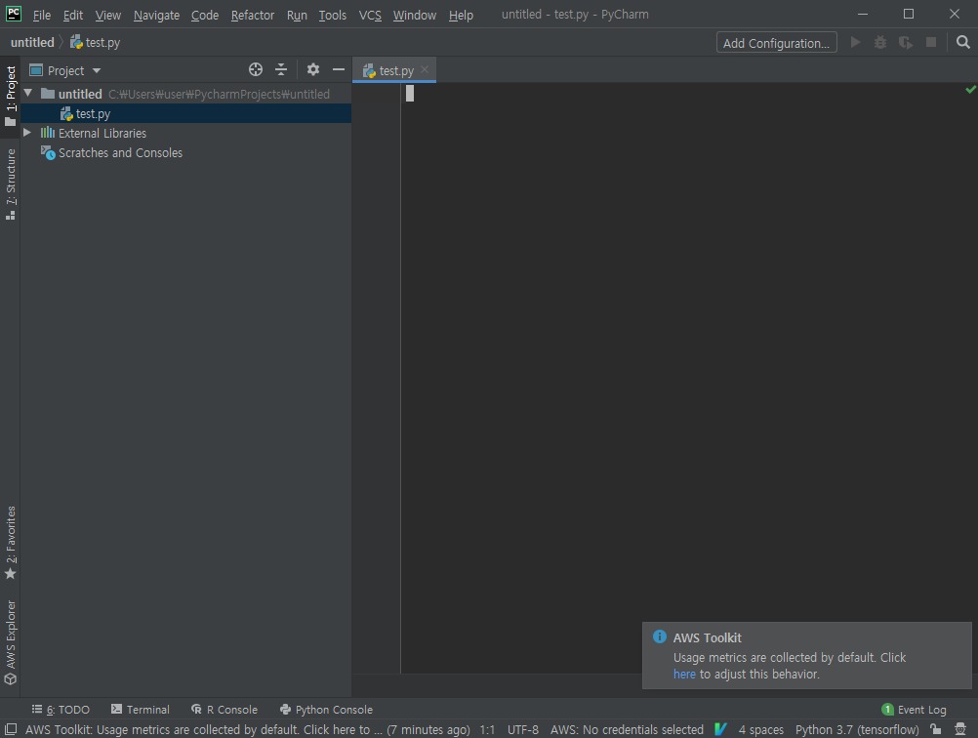Toggle the 1: Project side tab
Viewport: 978px width, 738px height.
tap(11, 96)
